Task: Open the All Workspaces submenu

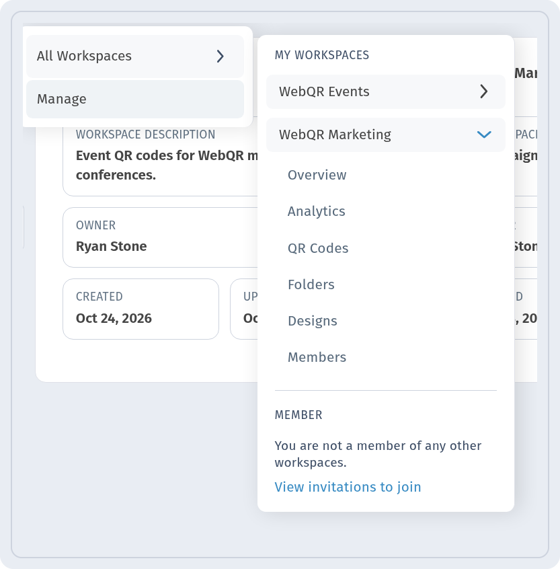Action: [135, 56]
